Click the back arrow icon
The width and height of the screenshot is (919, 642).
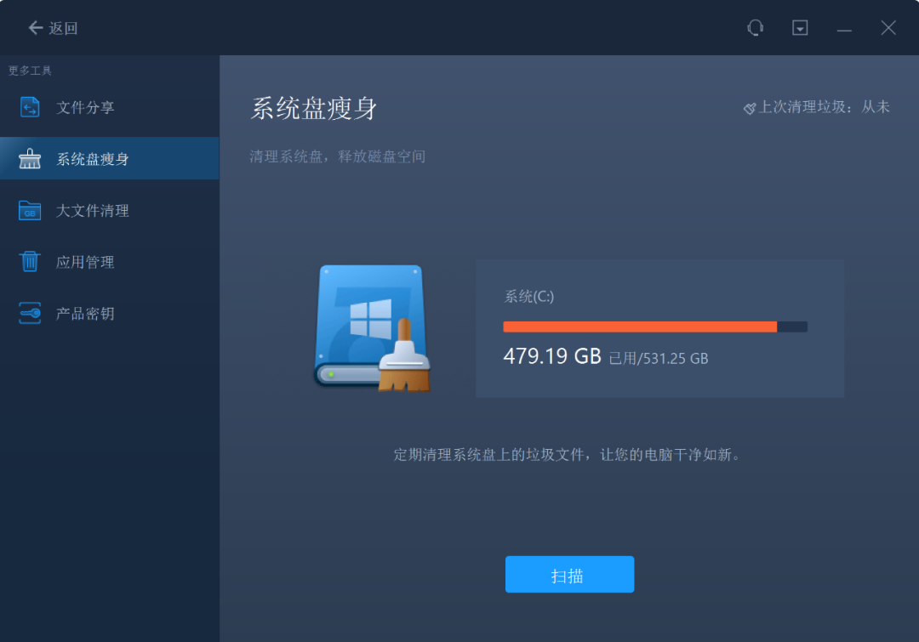[x=35, y=27]
